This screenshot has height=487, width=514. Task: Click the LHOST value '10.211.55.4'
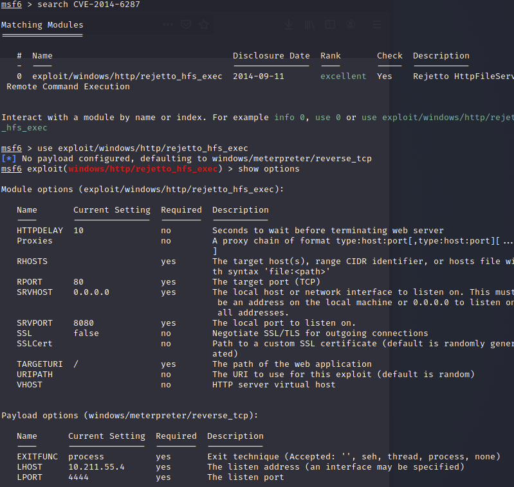[96, 467]
